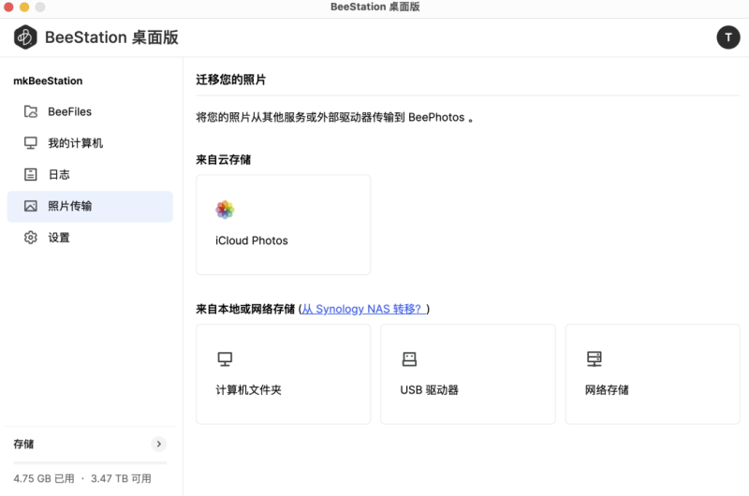Viewport: 749px width, 496px height.
Task: Click the 4.75 GB 已用 text
Action: pos(44,478)
